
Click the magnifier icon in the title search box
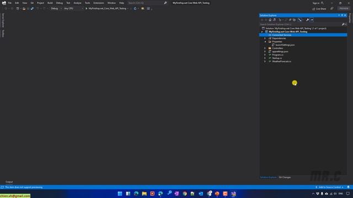[165, 3]
